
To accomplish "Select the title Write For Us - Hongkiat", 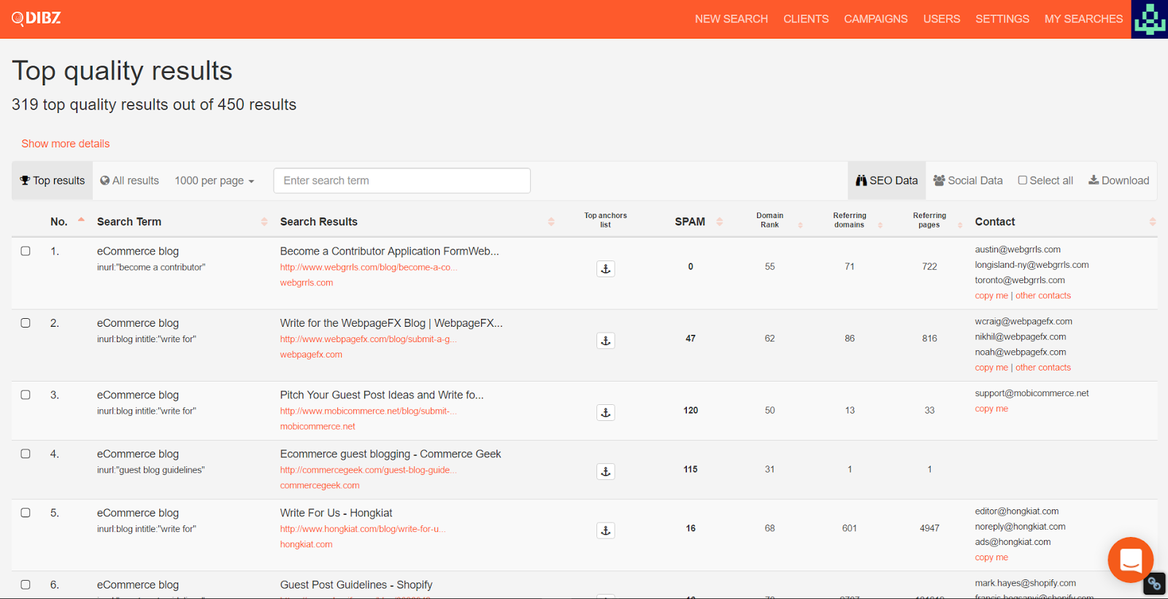I will point(336,513).
